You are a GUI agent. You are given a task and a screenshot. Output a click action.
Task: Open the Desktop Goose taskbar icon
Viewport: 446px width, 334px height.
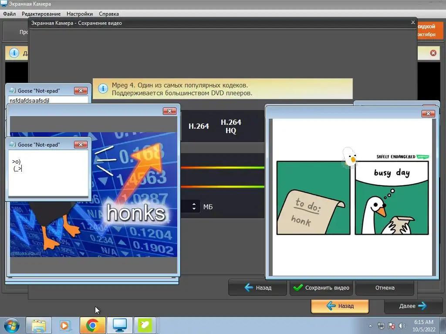(145, 325)
